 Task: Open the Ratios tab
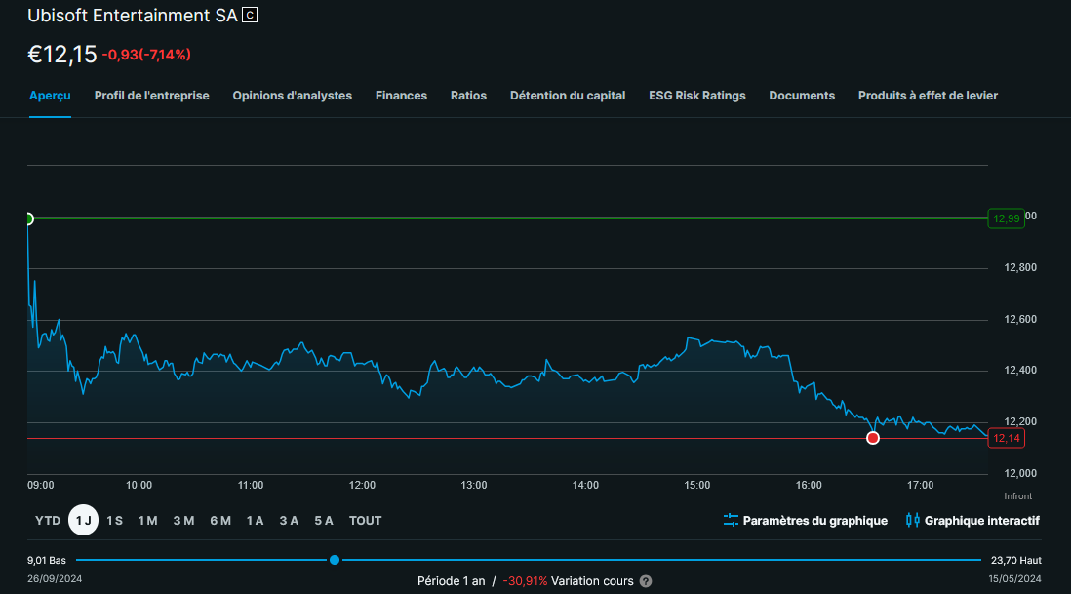(x=468, y=96)
